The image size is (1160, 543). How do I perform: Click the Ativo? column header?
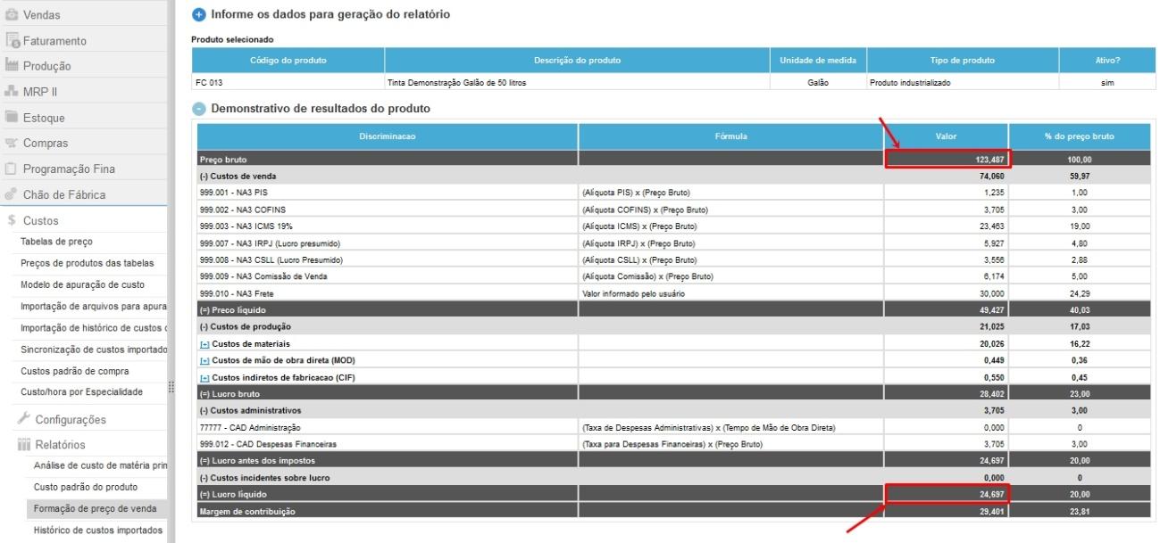point(1107,60)
